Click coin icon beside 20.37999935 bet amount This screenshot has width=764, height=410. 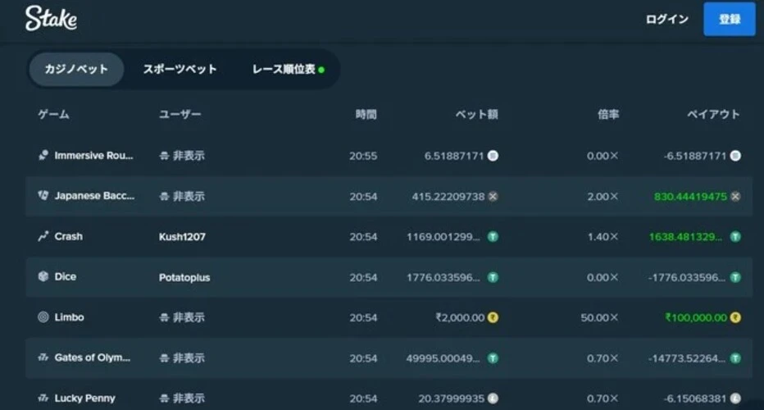pos(493,399)
